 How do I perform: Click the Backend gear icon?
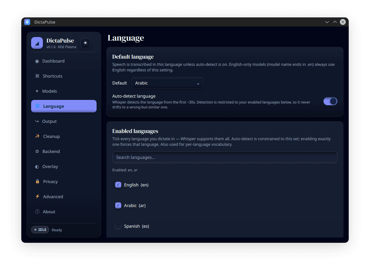tap(37, 151)
